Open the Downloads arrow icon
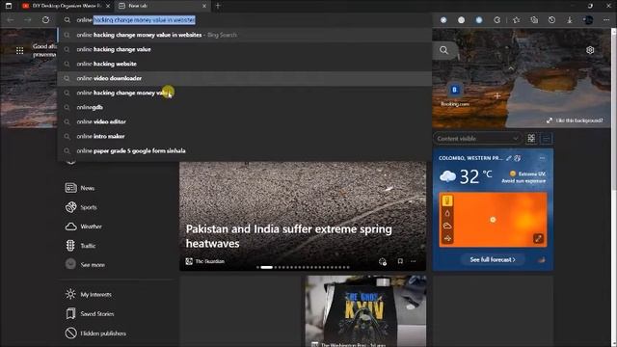This screenshot has width=617, height=347. 570,20
